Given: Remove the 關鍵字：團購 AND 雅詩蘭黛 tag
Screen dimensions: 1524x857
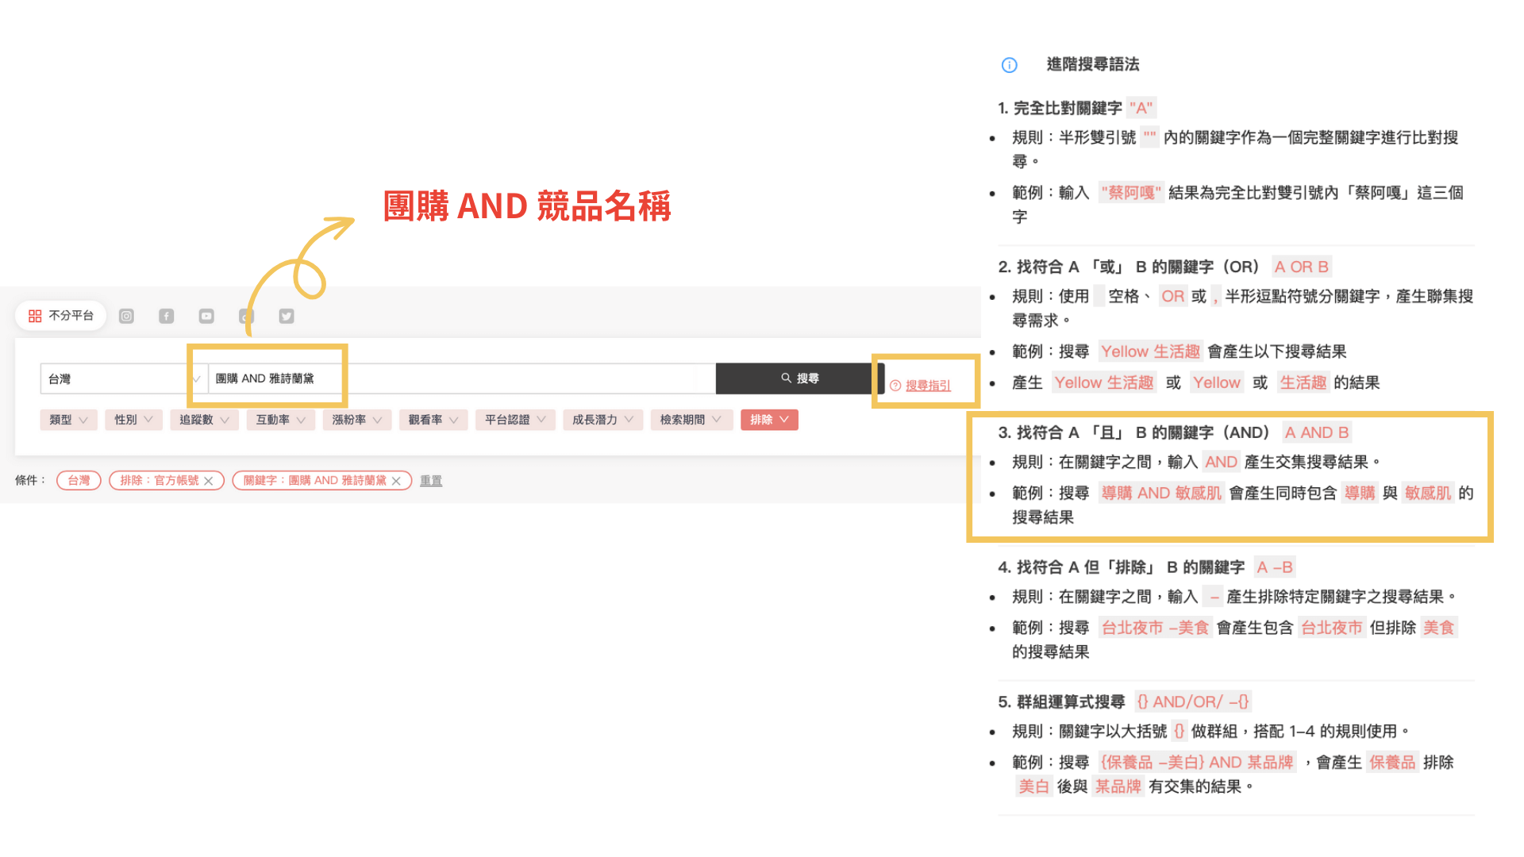Looking at the screenshot, I should [x=396, y=481].
